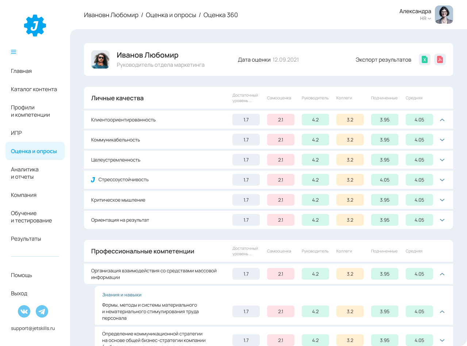The width and height of the screenshot is (467, 346).
Task: Expand the Целеустремленность row
Action: point(442,160)
